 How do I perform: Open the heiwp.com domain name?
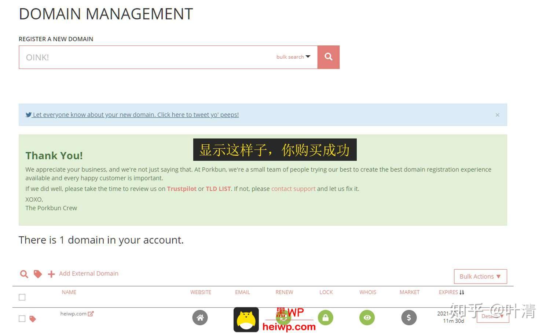click(73, 314)
